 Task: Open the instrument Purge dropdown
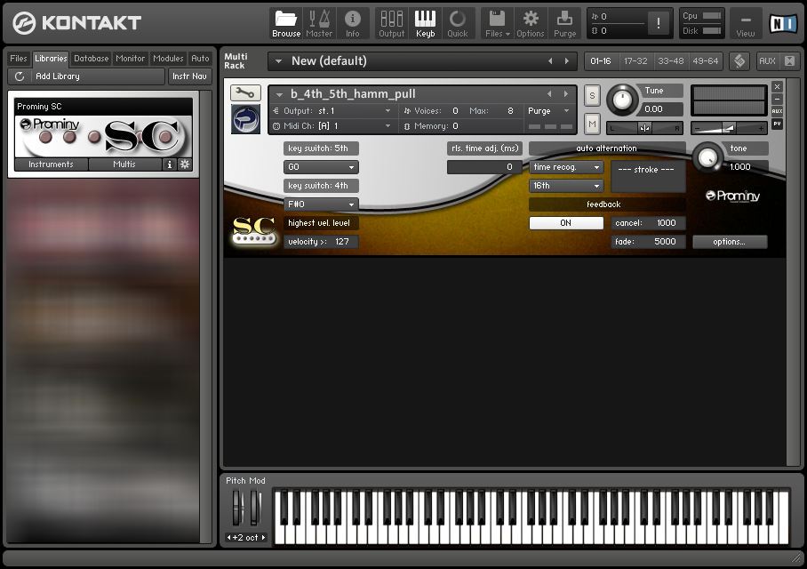tap(548, 111)
